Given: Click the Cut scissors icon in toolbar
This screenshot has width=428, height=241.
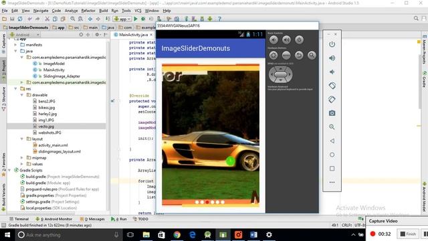Looking at the screenshot, I should pyautogui.click(x=47, y=19).
